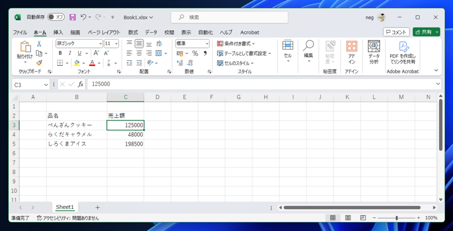The height and width of the screenshot is (231, 453).
Task: Switch to the 表示 tab
Action: 186,32
